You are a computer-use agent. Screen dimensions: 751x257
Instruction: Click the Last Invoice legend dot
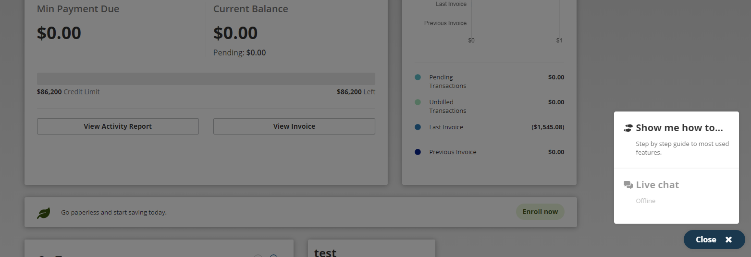pos(418,127)
